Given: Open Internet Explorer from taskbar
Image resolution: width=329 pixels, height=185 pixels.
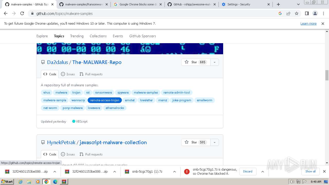Looking at the screenshot, I should [x=20, y=182].
